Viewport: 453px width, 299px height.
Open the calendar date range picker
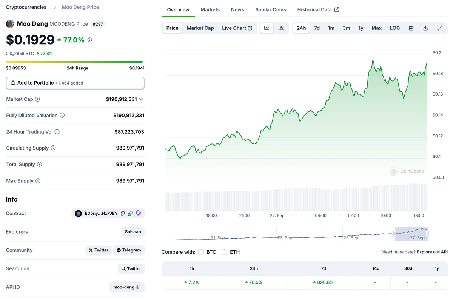[411, 28]
